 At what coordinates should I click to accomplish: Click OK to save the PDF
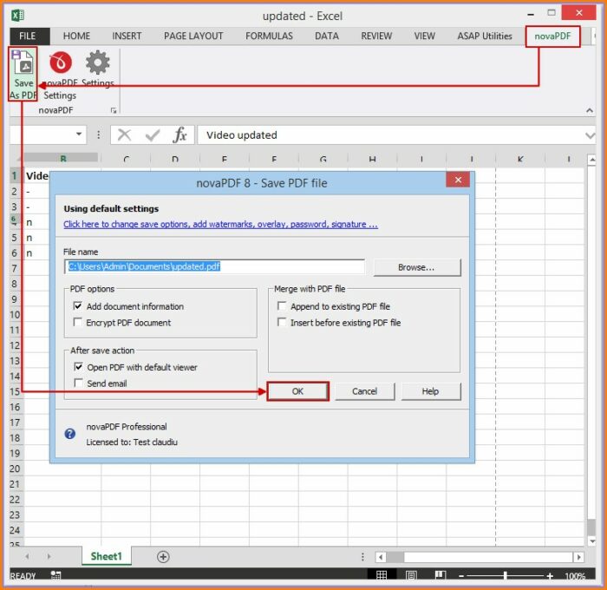coord(297,391)
